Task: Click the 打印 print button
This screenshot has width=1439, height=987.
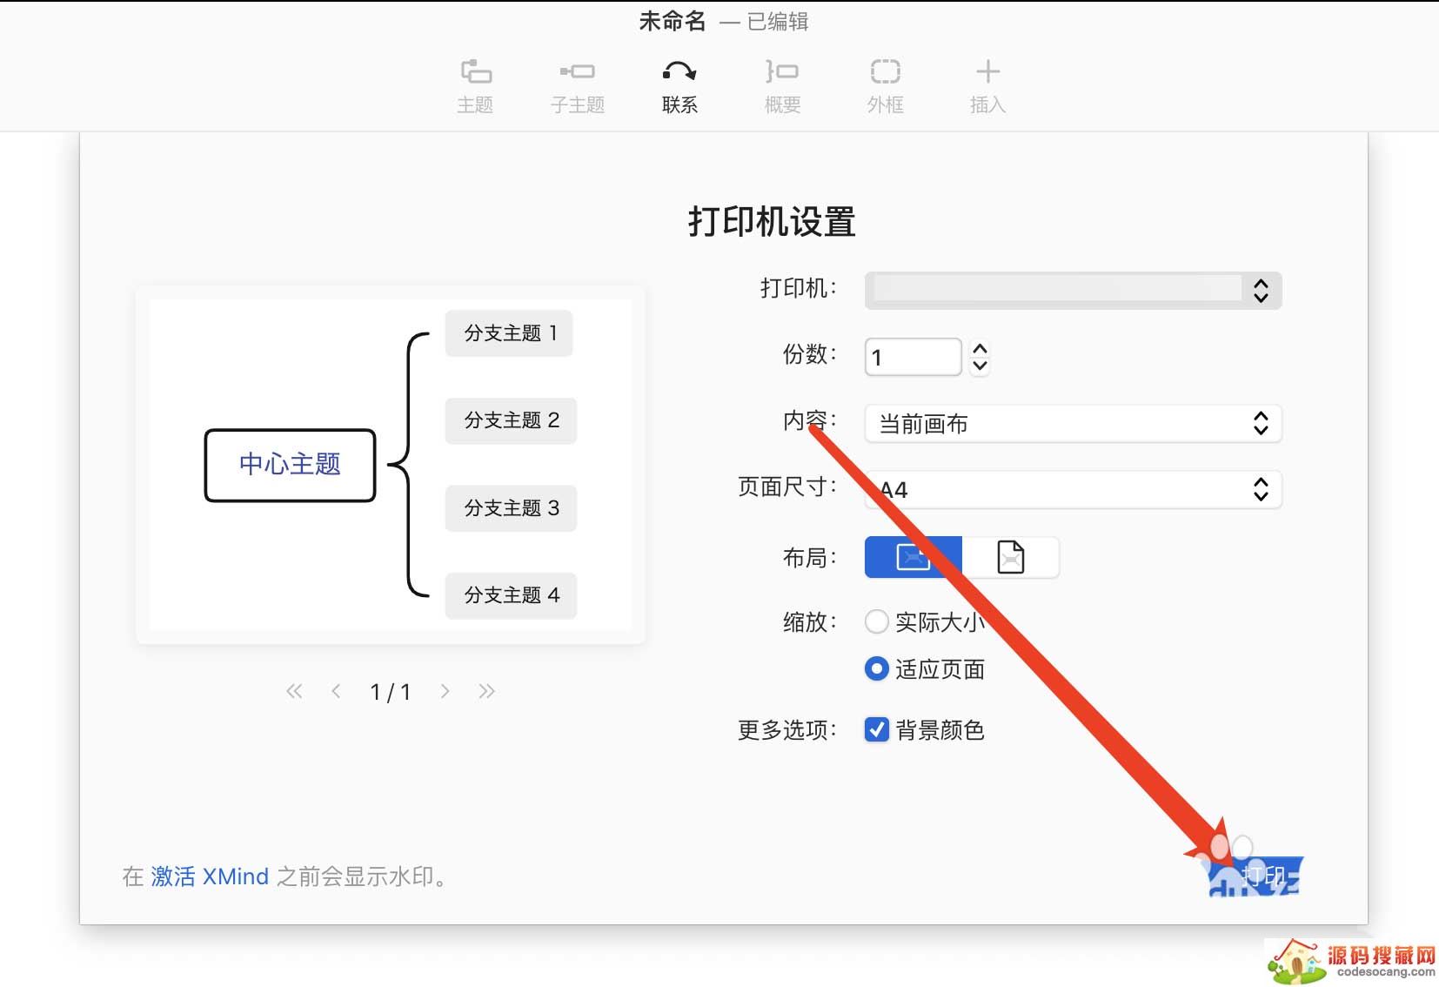Action: pyautogui.click(x=1259, y=876)
